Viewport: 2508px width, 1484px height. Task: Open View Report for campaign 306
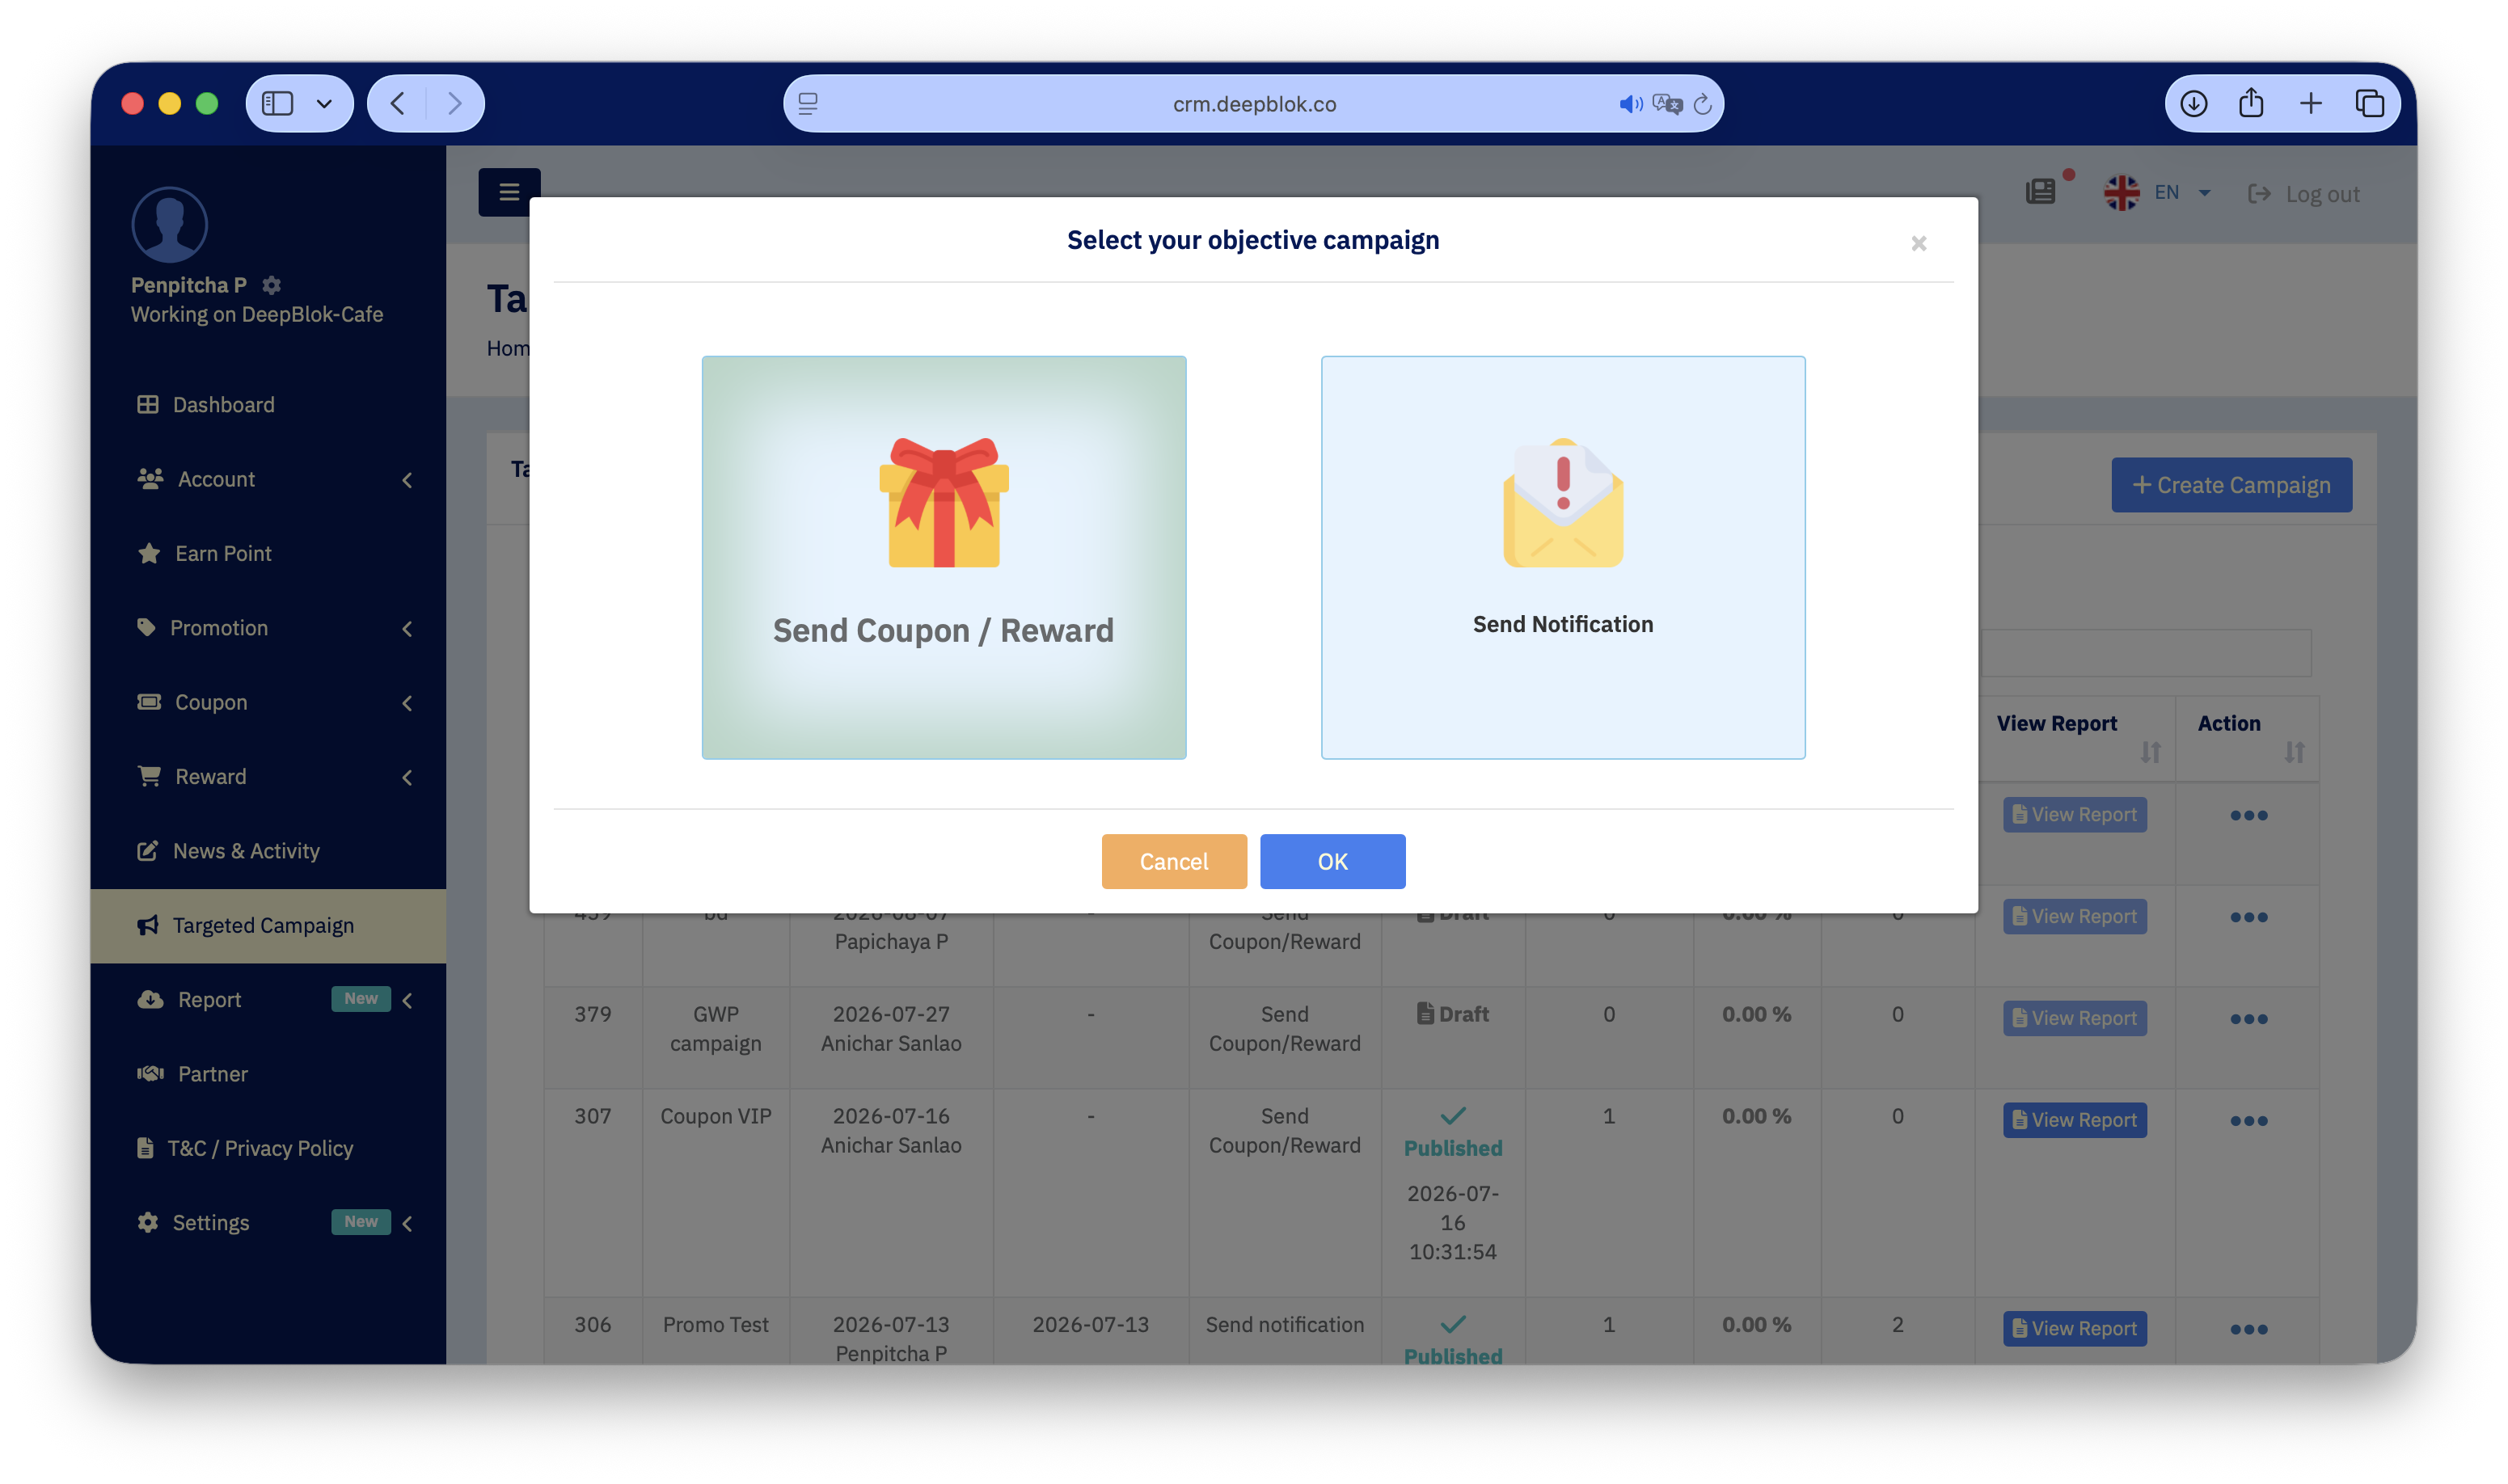click(2074, 1328)
